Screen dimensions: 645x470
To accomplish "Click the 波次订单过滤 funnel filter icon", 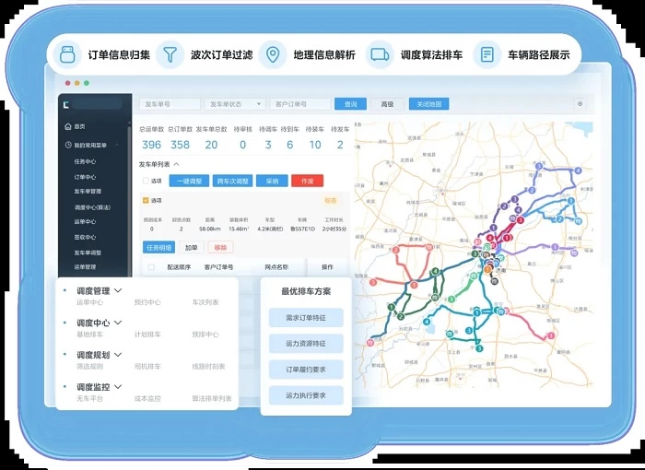I will point(170,54).
